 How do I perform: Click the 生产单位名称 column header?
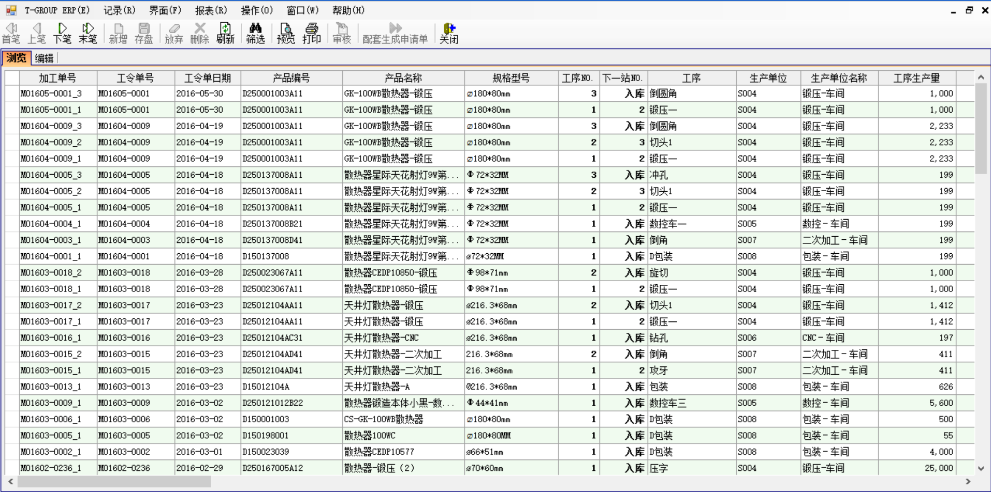pyautogui.click(x=839, y=78)
